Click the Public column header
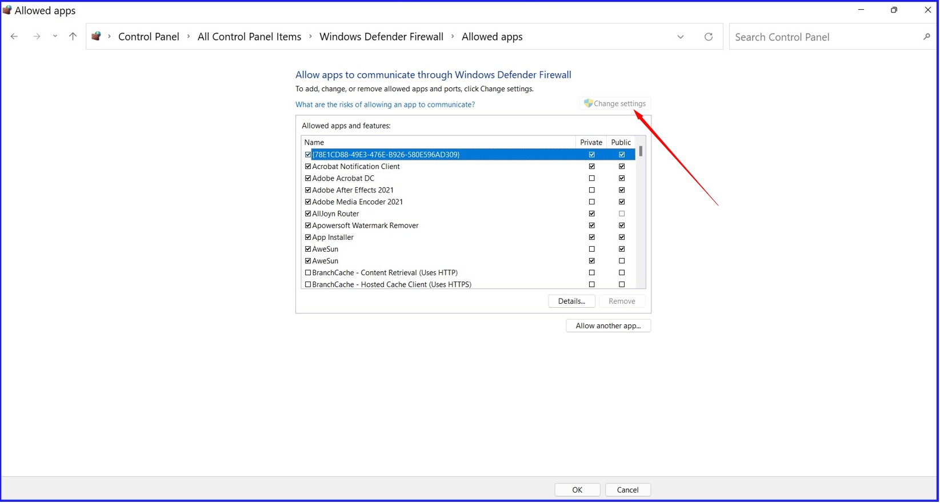940x503 pixels. tap(621, 142)
